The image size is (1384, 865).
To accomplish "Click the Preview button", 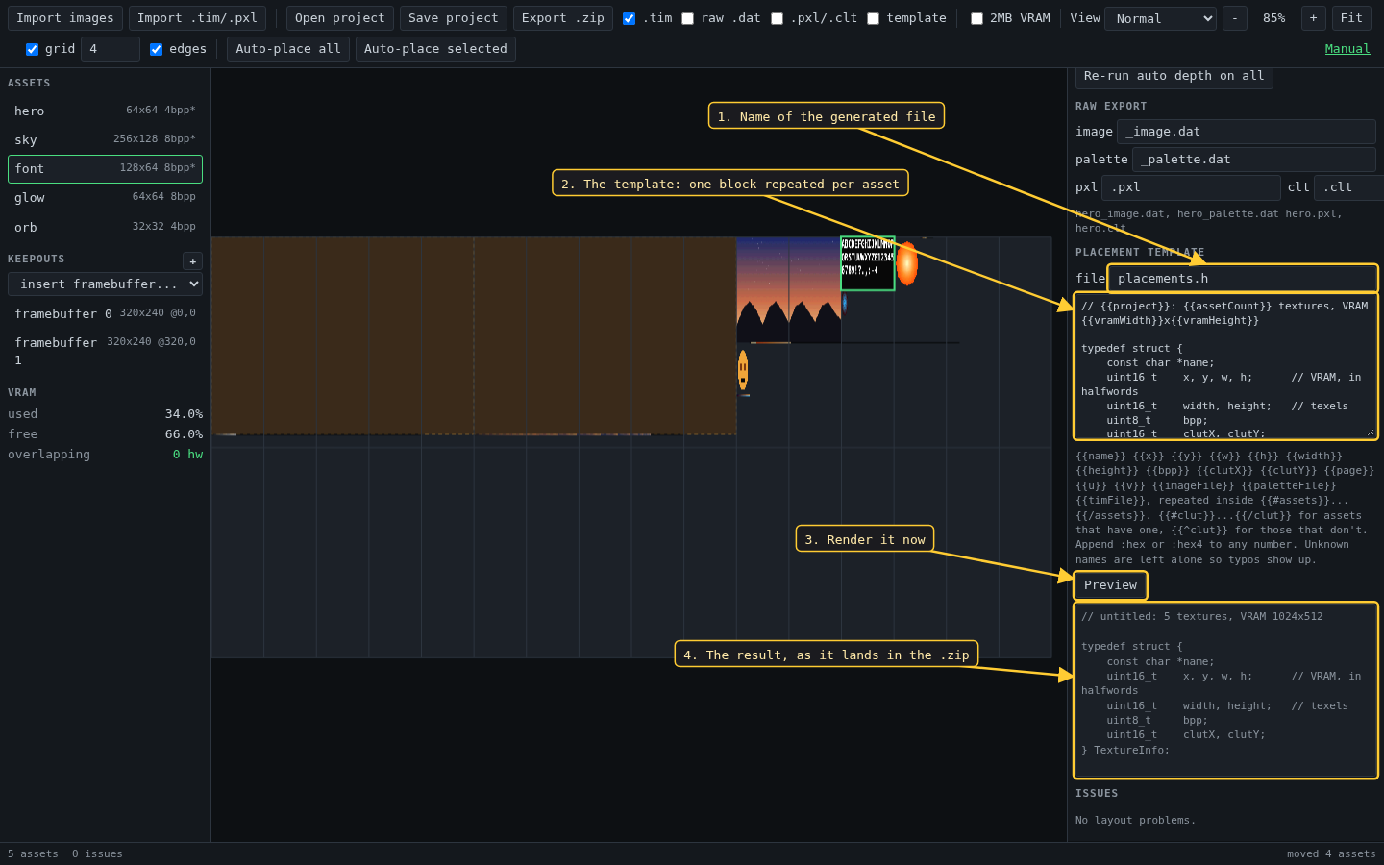I will coord(1110,585).
